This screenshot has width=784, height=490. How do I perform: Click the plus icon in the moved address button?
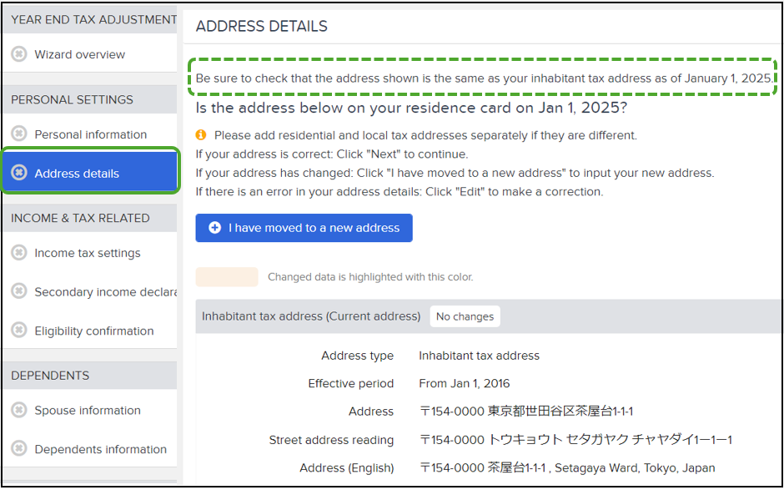click(214, 228)
